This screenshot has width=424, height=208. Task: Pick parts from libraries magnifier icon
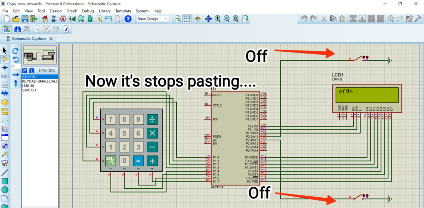coord(391,19)
